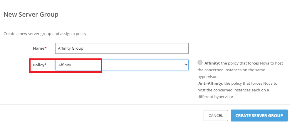
Task: Click the footer area left of CANCEL
Action: (x=103, y=116)
